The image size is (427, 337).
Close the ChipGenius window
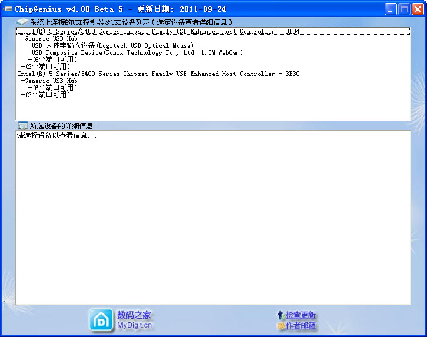pyautogui.click(x=418, y=9)
